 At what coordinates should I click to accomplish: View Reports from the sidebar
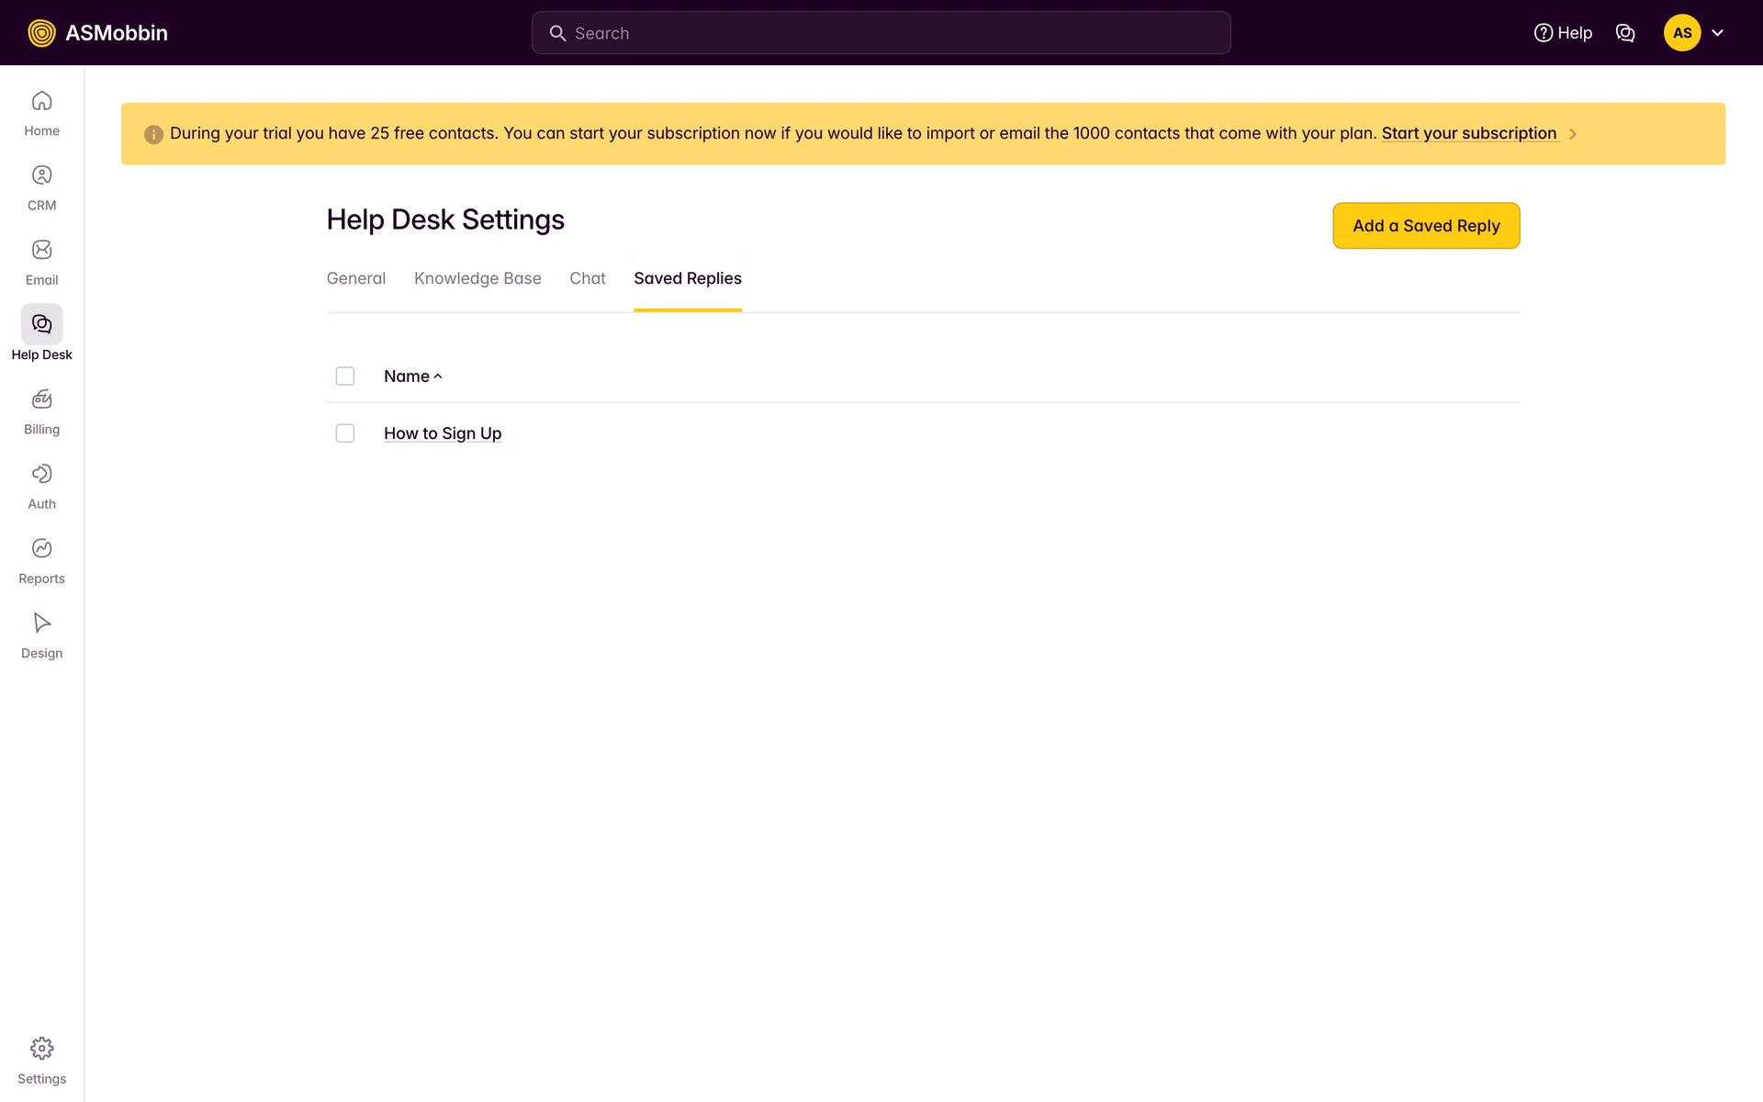(x=41, y=561)
